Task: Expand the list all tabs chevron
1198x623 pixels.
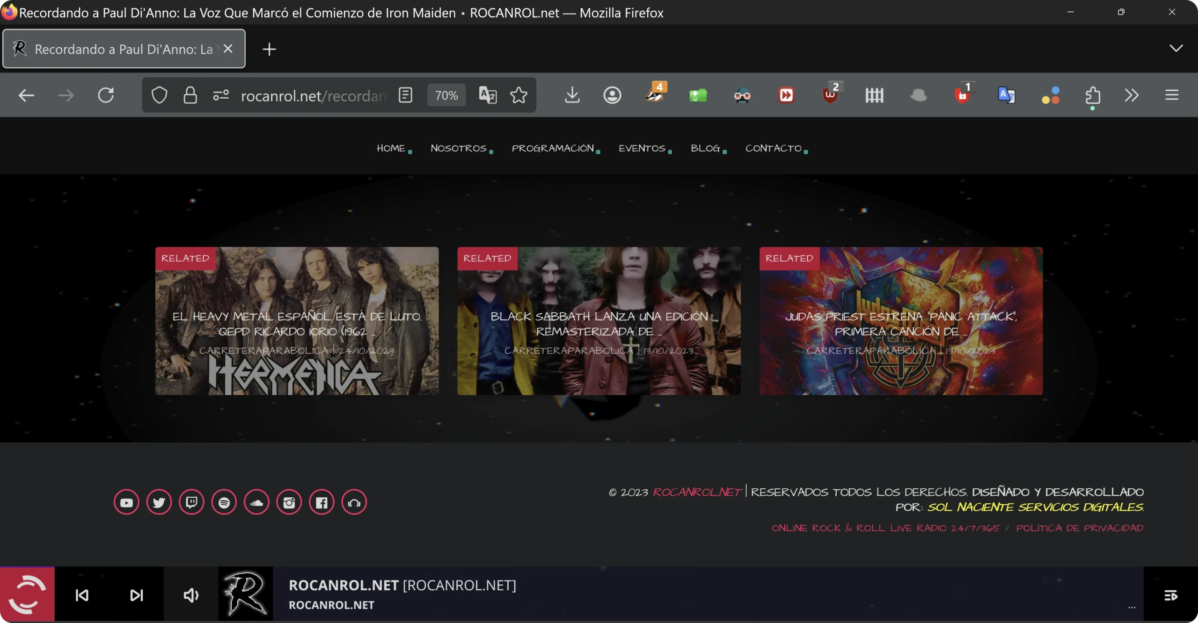Action: [1176, 49]
